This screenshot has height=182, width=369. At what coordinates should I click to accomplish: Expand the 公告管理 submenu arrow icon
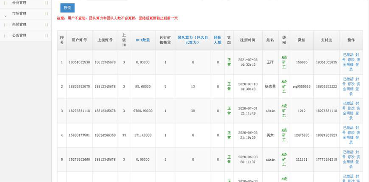point(47,35)
